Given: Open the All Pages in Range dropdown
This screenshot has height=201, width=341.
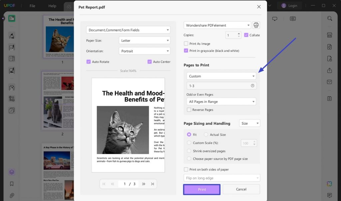Looking at the screenshot, I should (x=221, y=101).
